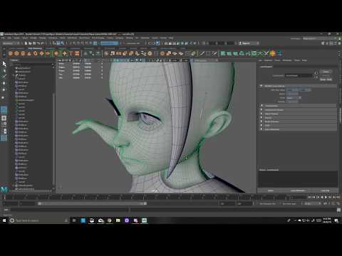Click the Copy Tab button
Image resolution: width=342 pixels, height=256 pixels.
325,191
